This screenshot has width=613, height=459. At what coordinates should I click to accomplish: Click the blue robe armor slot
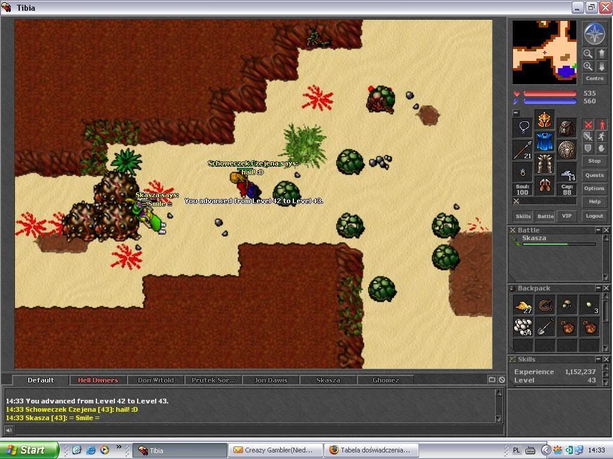click(x=545, y=142)
